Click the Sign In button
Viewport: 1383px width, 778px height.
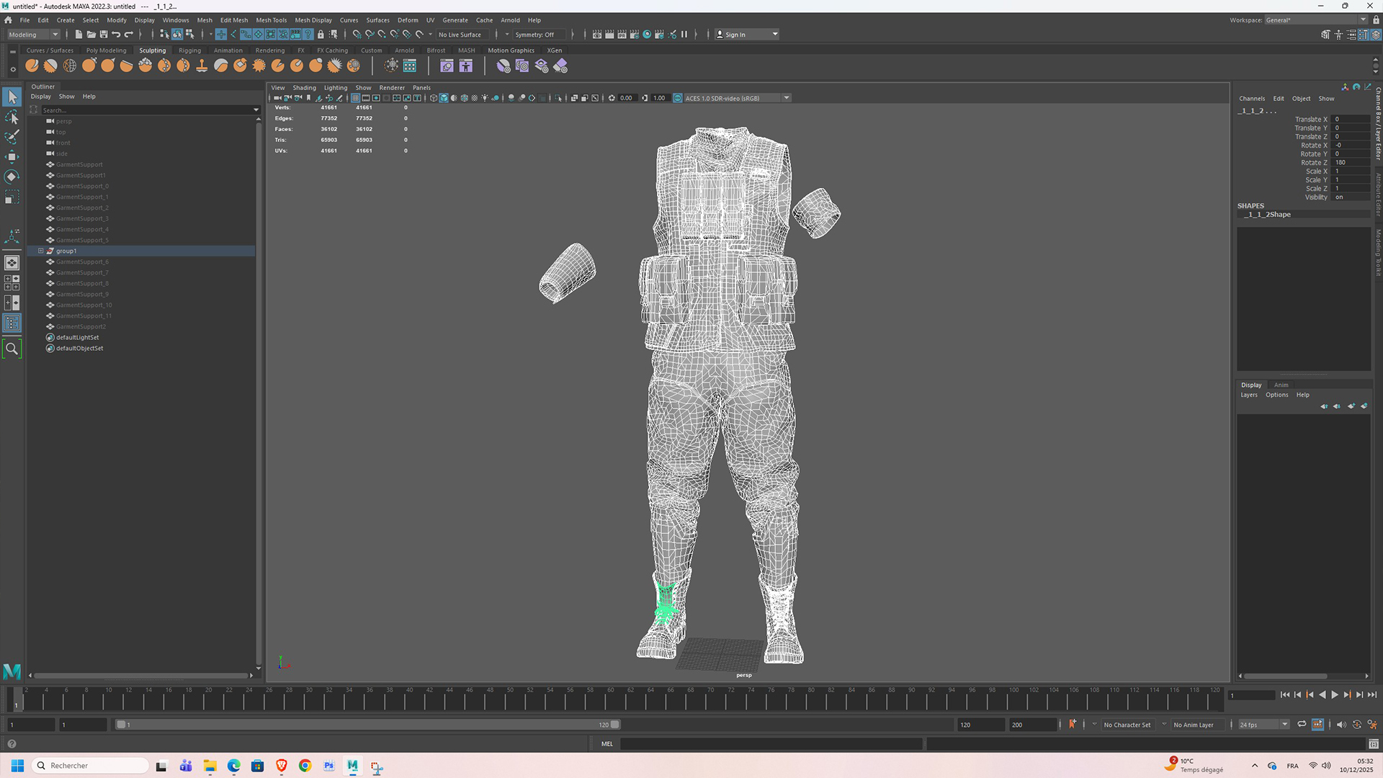pos(747,35)
